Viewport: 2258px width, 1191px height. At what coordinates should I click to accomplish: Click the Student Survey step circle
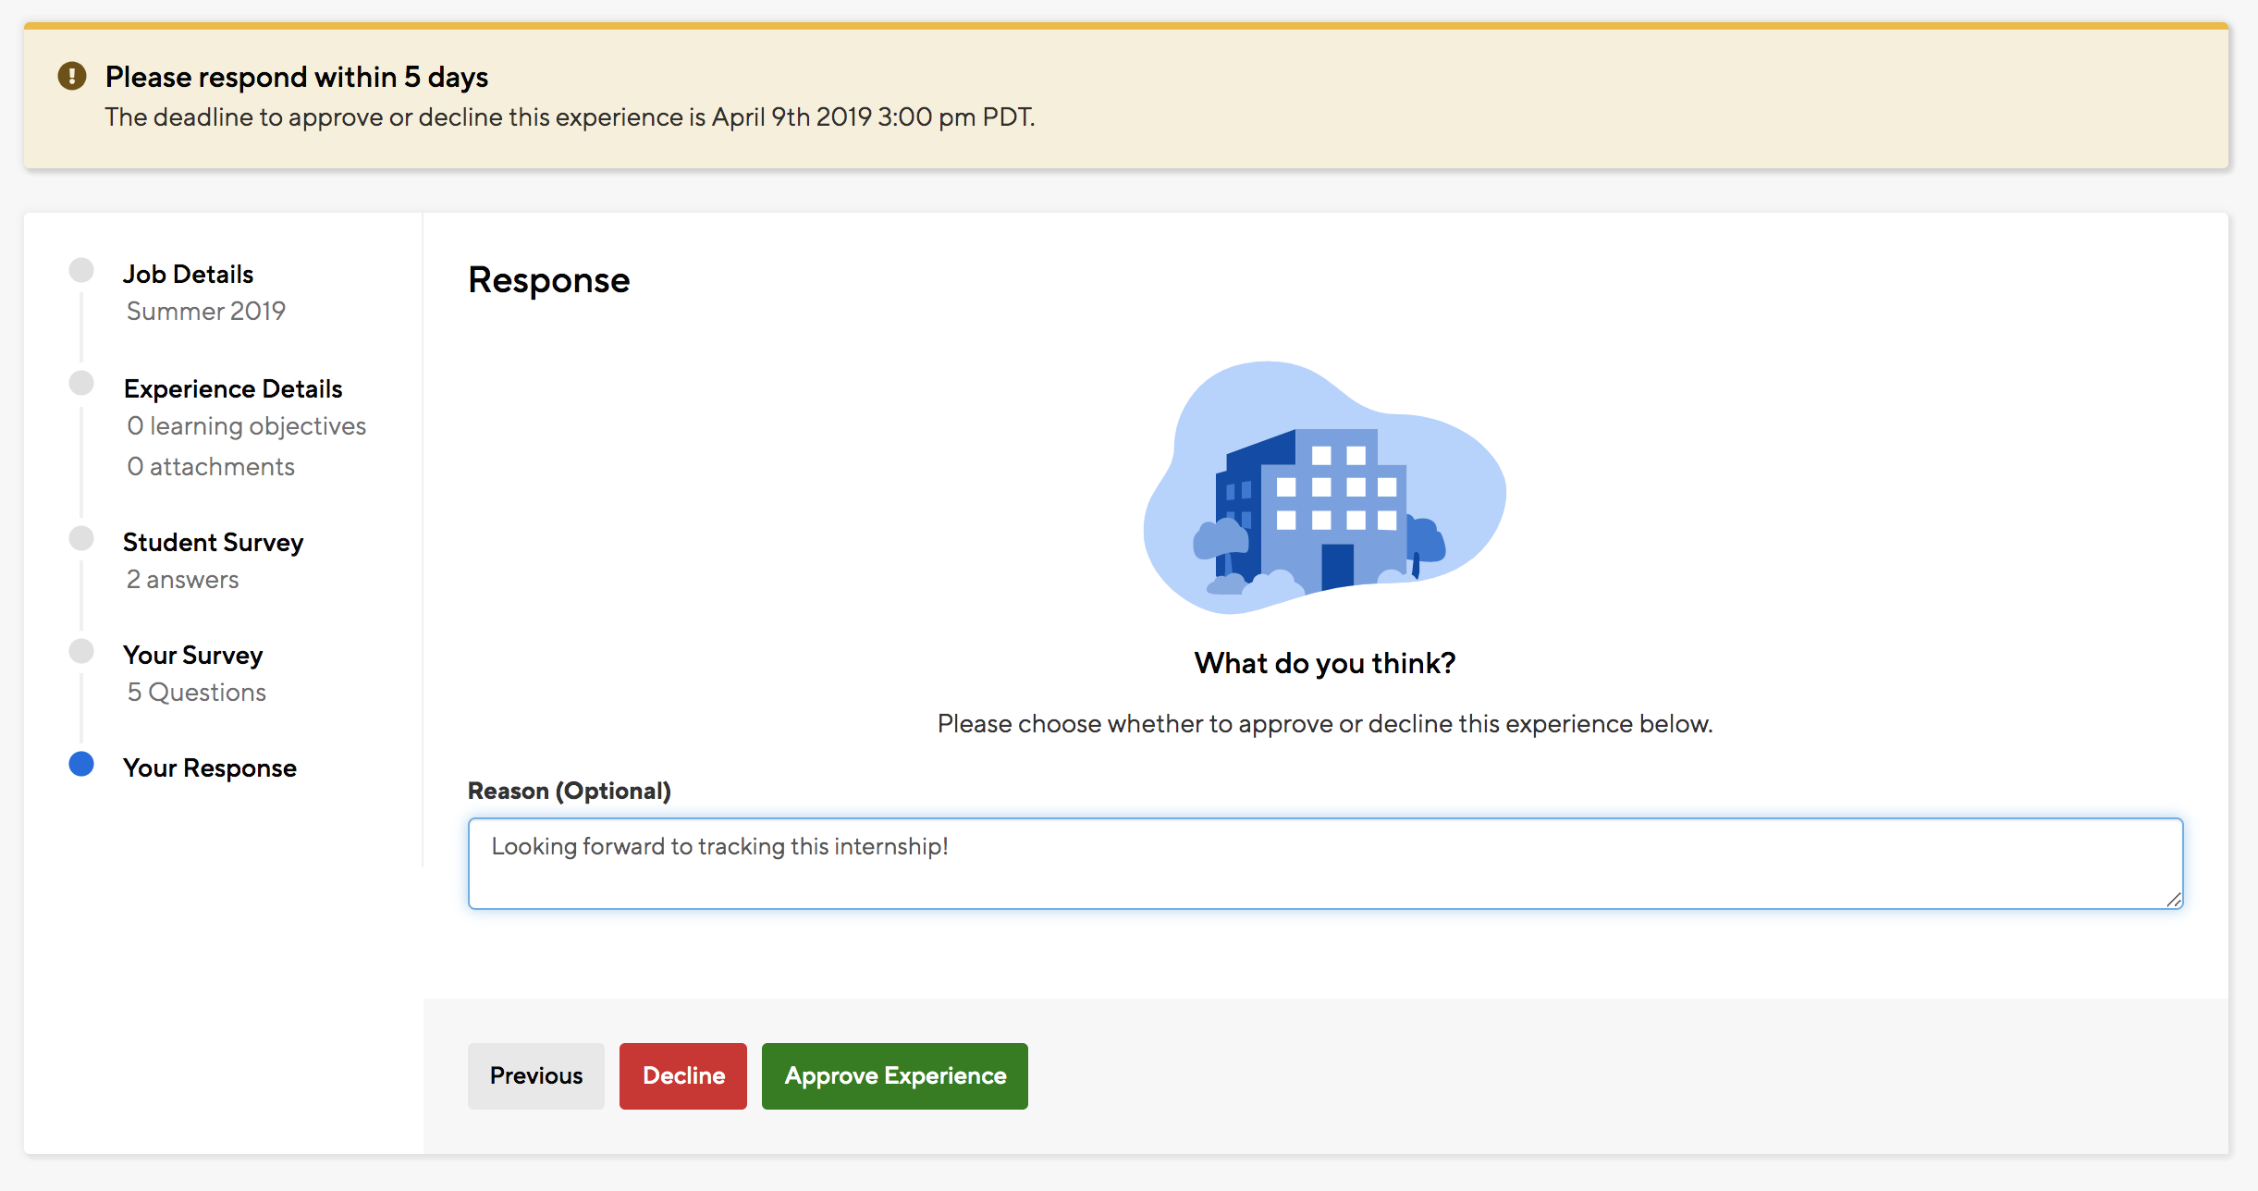coord(81,538)
